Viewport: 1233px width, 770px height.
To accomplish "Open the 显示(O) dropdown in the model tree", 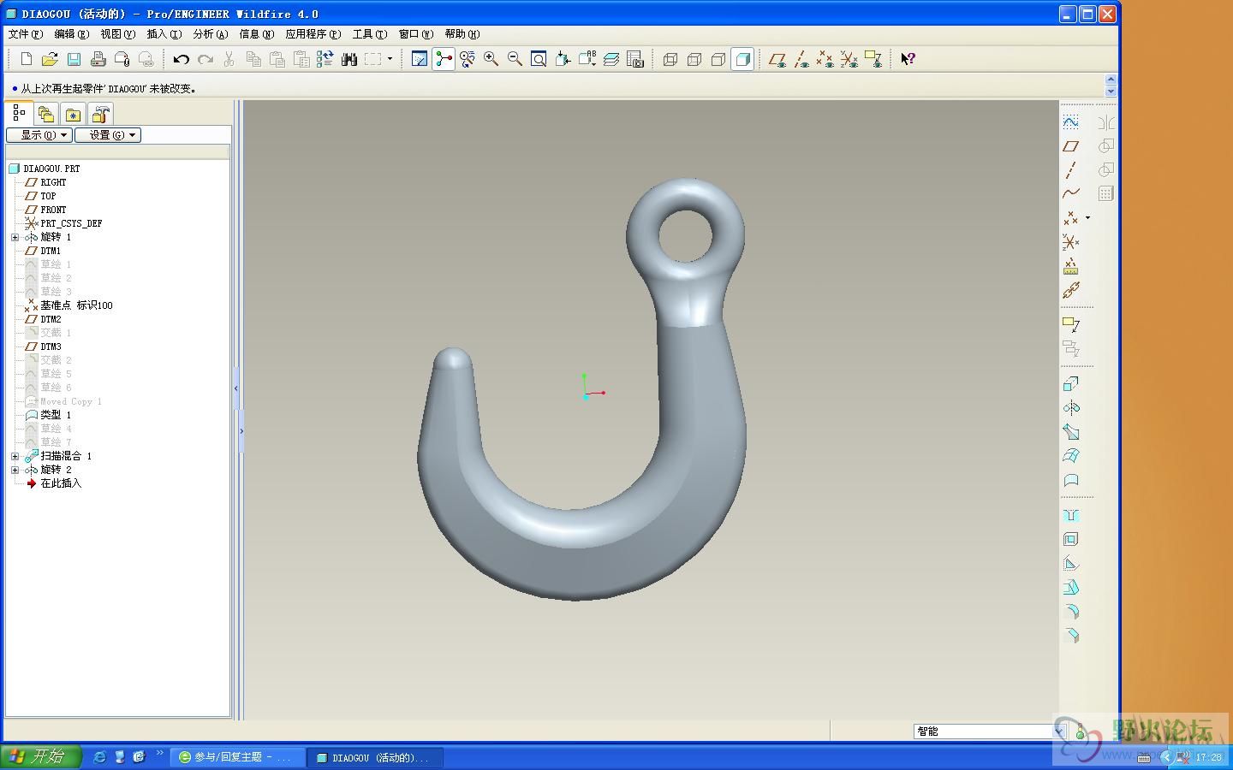I will [39, 135].
